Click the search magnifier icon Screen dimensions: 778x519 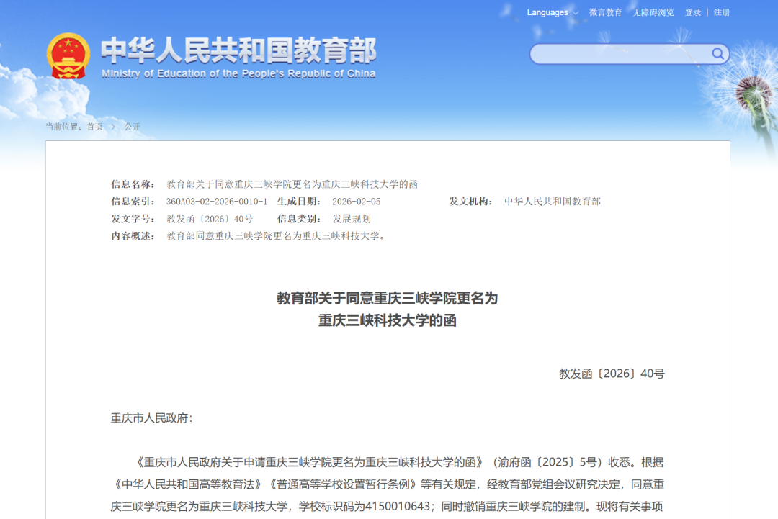click(x=717, y=53)
